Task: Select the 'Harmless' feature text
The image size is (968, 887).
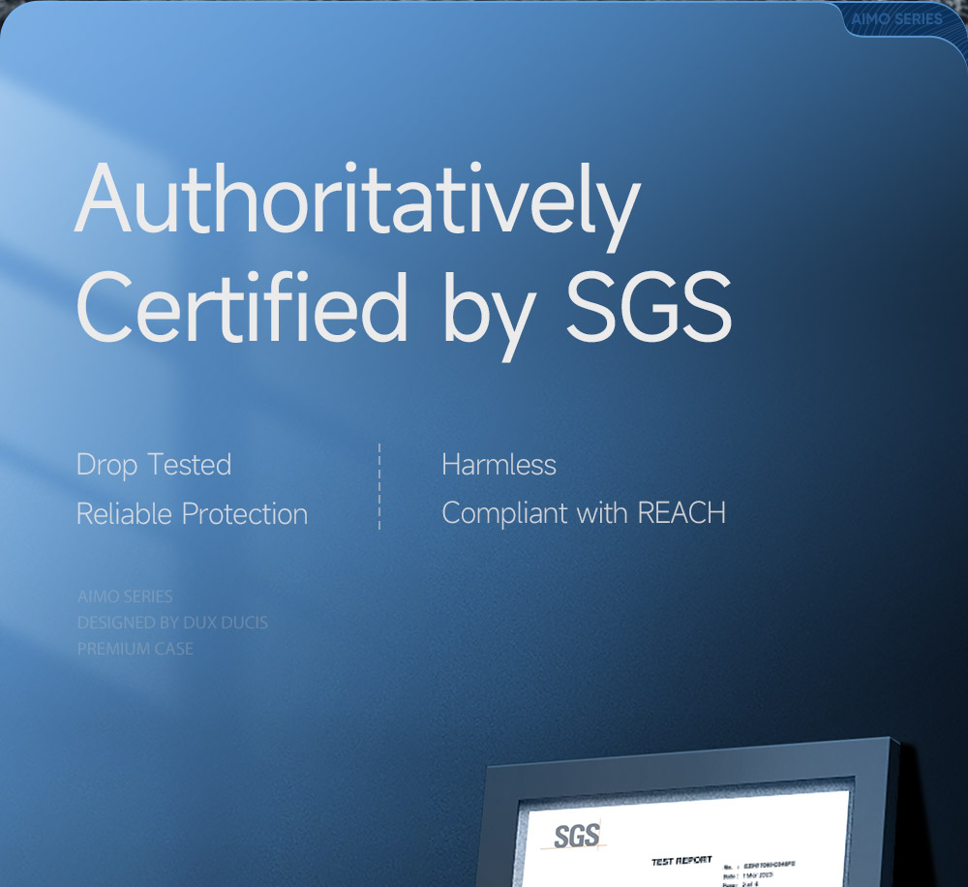Action: [x=499, y=465]
